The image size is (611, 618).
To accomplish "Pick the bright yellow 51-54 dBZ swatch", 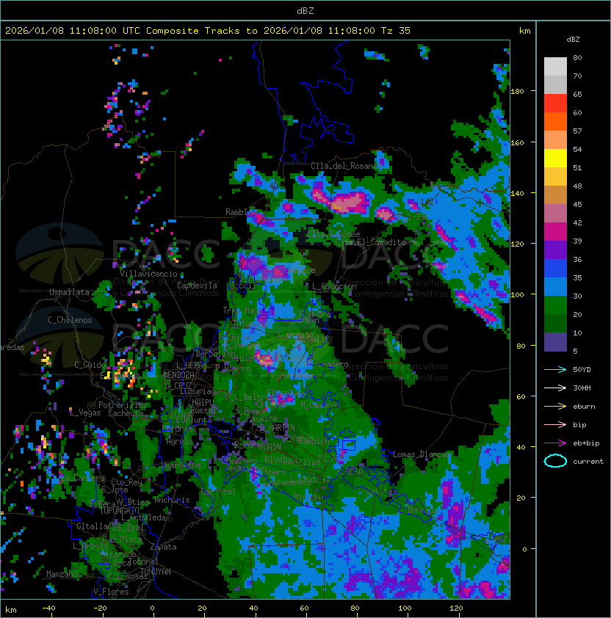I will pyautogui.click(x=555, y=159).
